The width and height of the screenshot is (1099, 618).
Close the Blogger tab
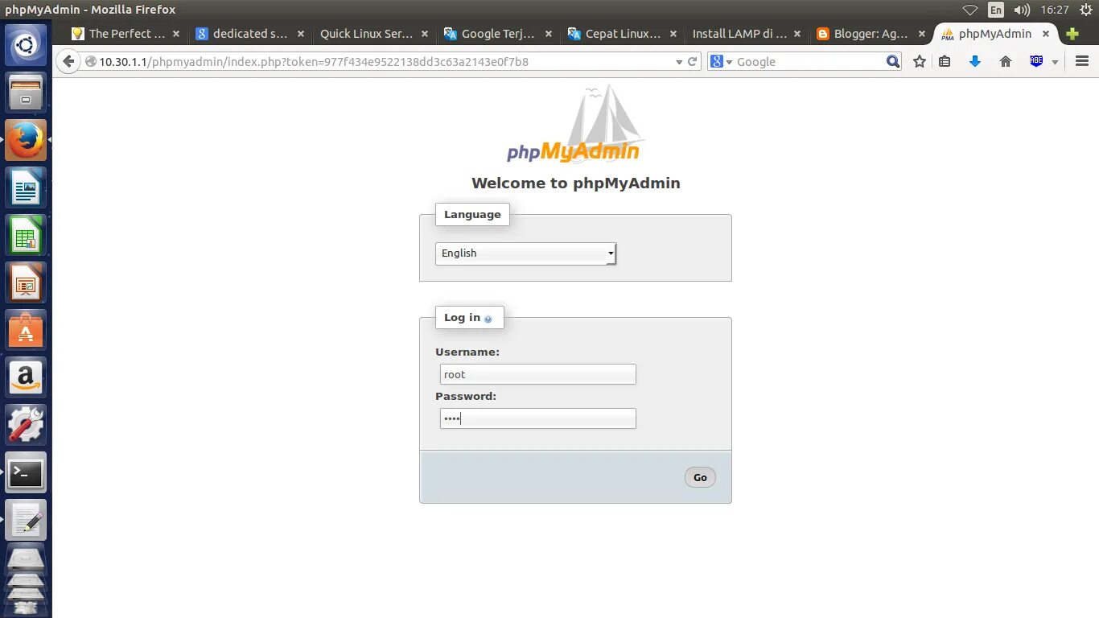point(922,34)
